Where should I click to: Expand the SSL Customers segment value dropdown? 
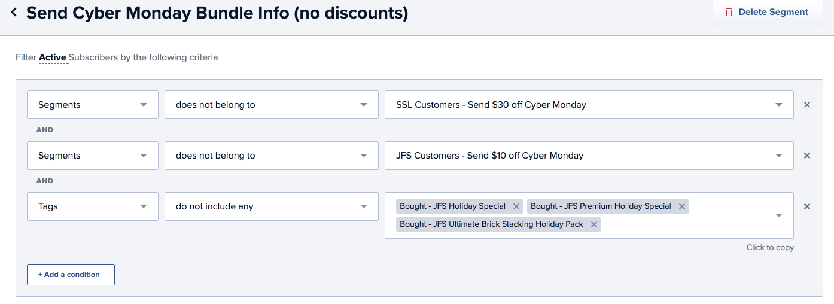tap(778, 105)
